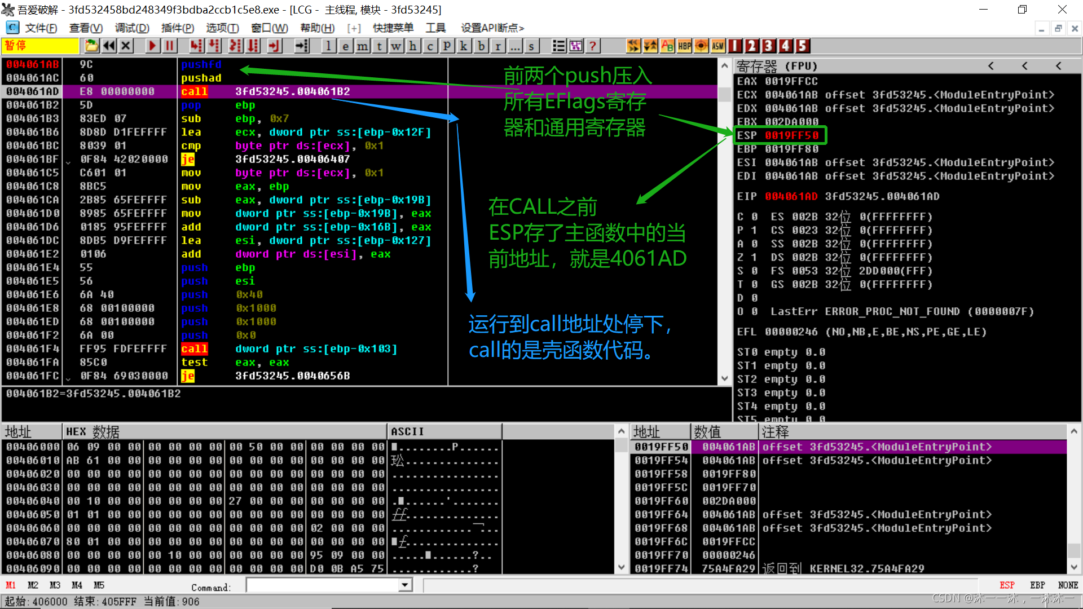Open memory map with 'm' button
Viewport: 1083px width, 609px height.
[x=362, y=46]
